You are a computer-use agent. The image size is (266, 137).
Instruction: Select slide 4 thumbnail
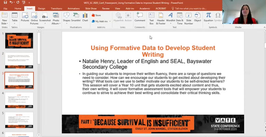(19, 100)
